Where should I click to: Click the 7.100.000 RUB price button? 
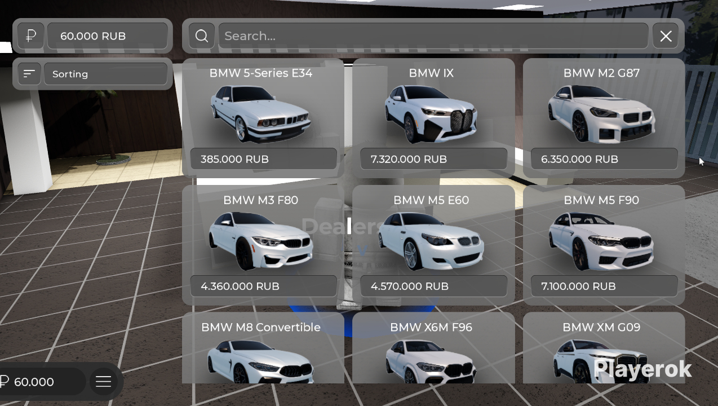(x=604, y=286)
